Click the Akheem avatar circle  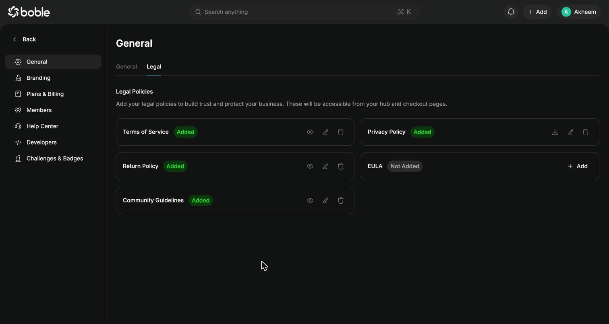pos(566,12)
